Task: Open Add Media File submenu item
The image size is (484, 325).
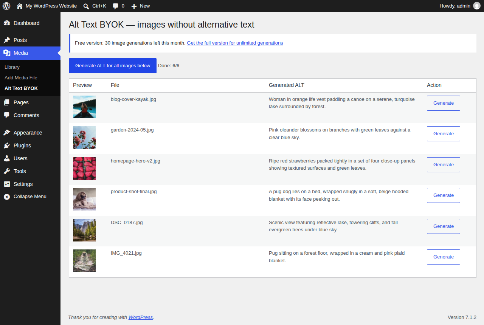Action: tap(21, 77)
